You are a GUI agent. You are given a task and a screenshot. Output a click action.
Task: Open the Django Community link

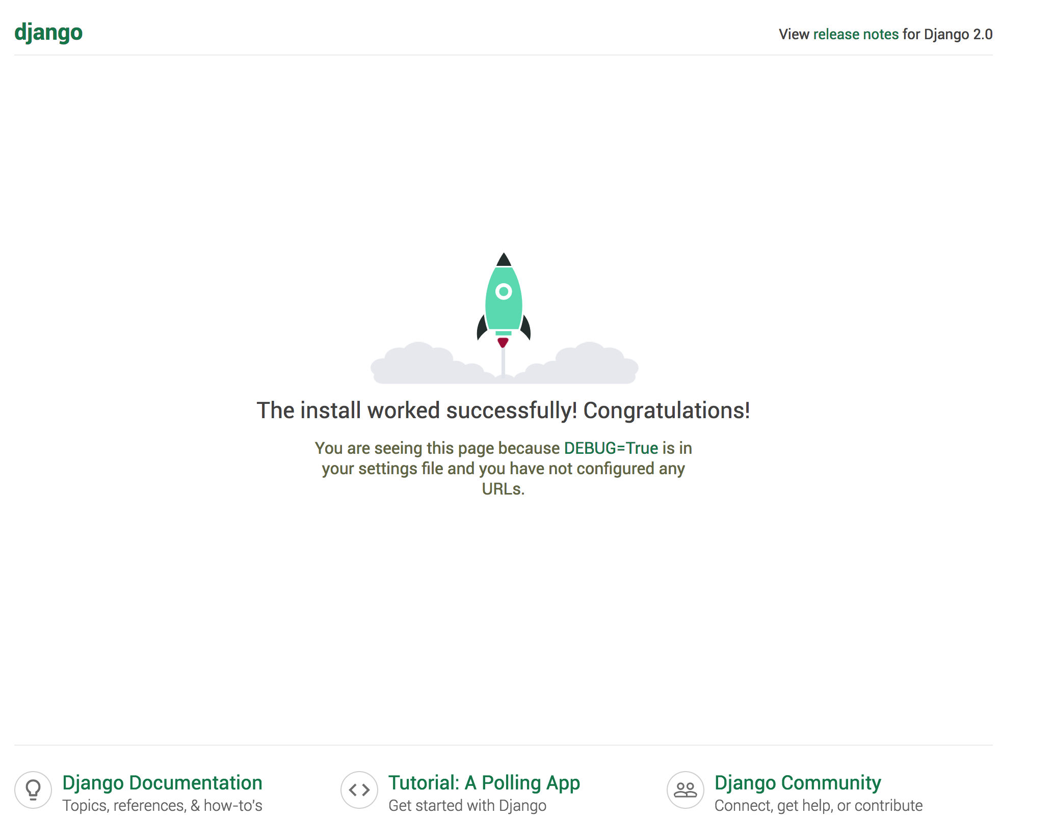(x=798, y=782)
